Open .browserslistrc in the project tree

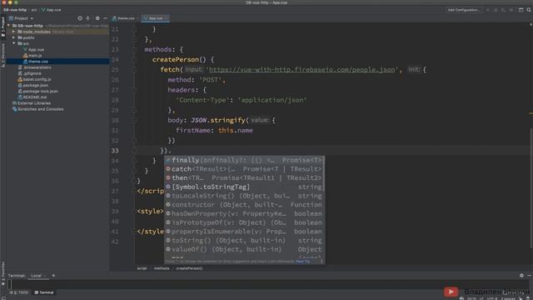[37, 67]
